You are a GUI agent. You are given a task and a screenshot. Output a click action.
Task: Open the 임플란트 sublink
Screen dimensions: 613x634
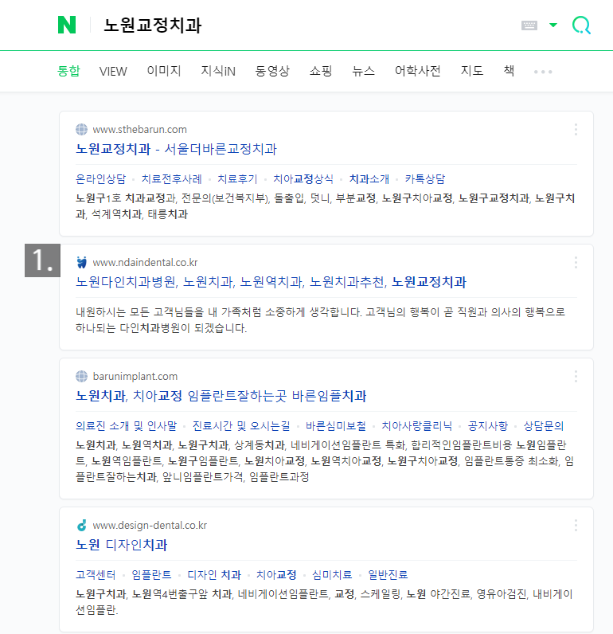(151, 575)
